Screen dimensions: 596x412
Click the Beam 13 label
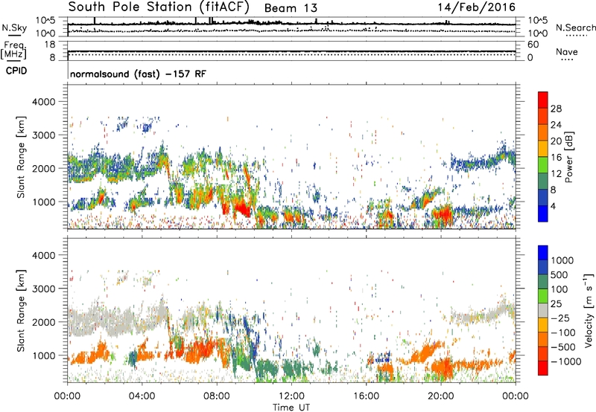[x=291, y=8]
